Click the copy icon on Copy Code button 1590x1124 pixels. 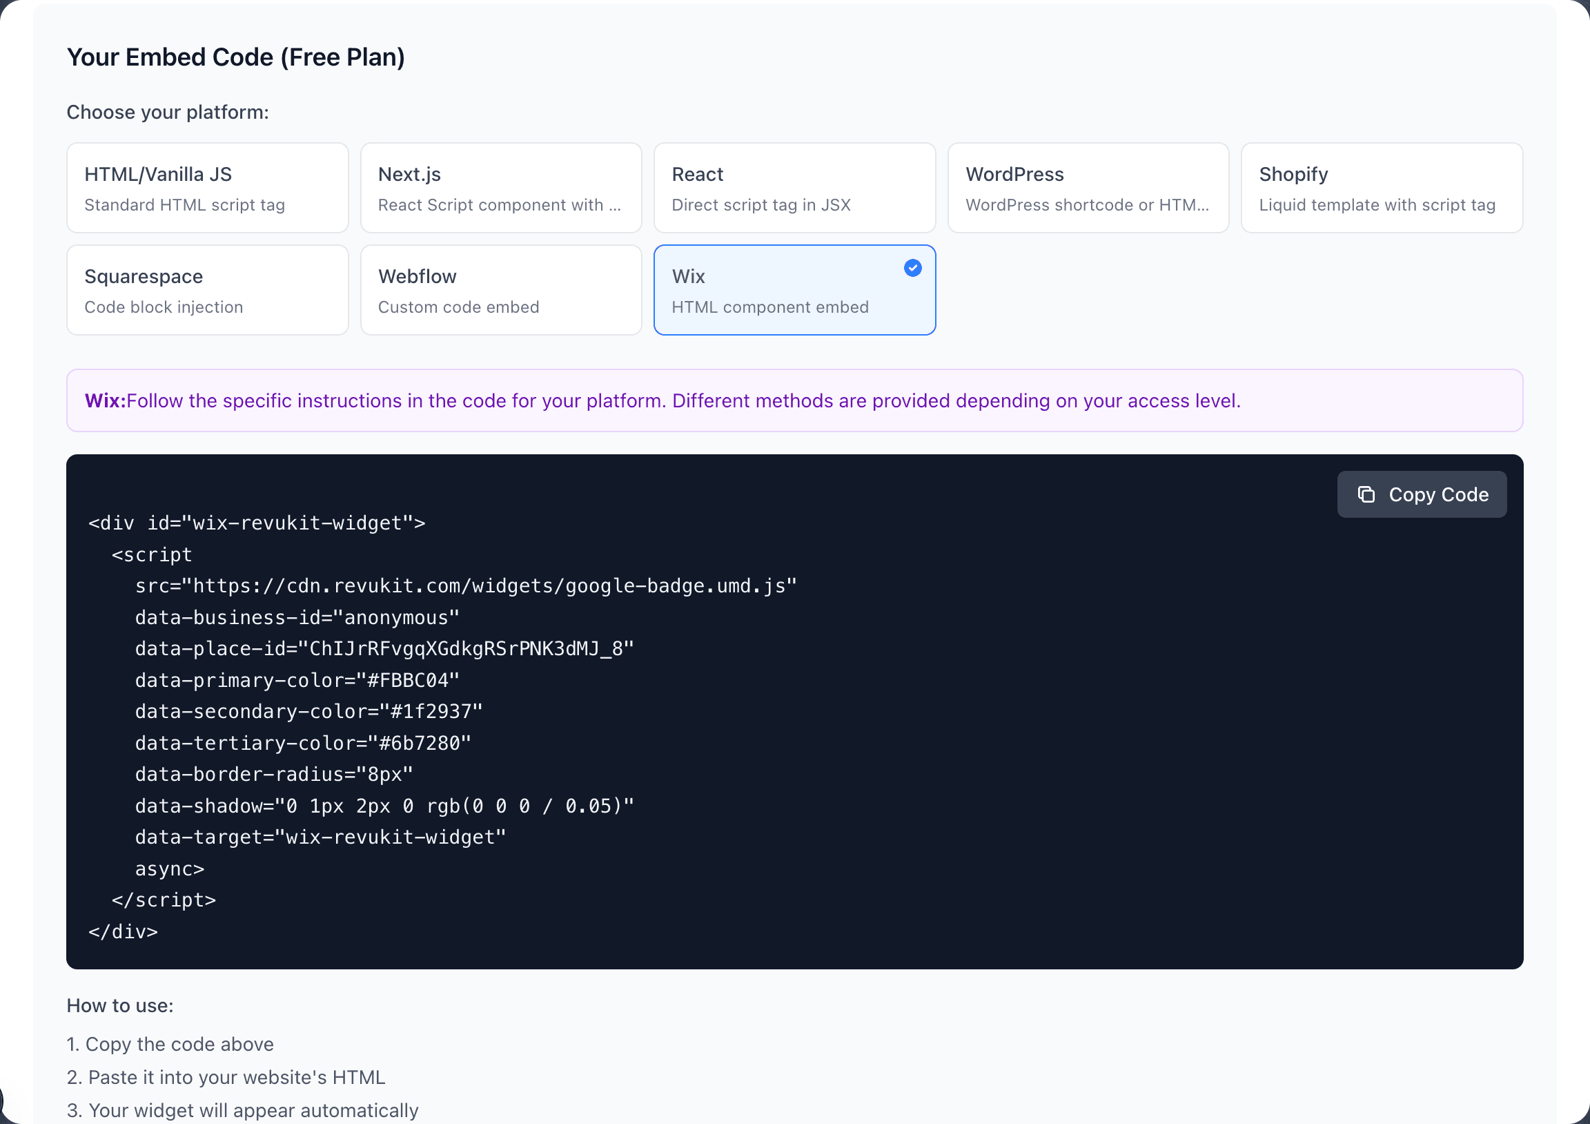point(1367,494)
